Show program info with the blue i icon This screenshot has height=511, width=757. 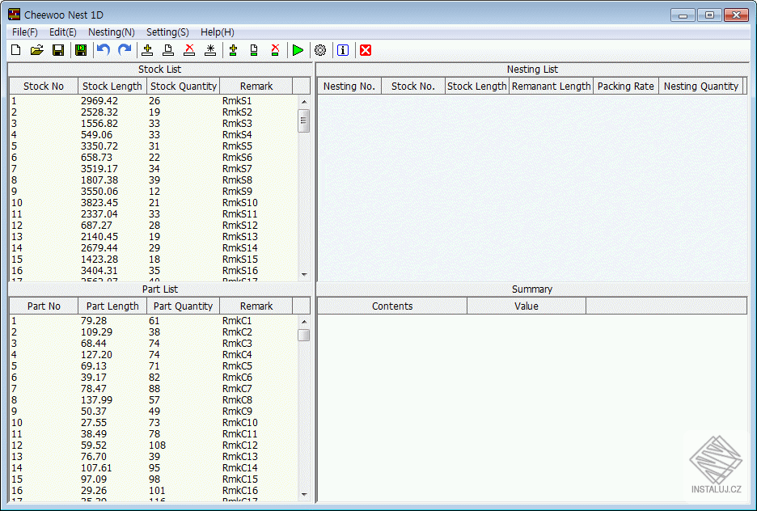pyautogui.click(x=343, y=50)
